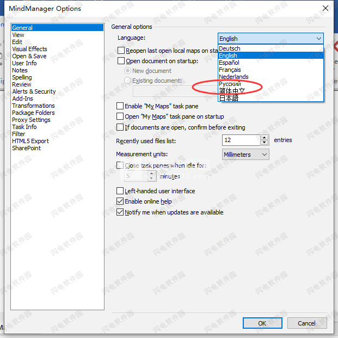Select 日本語 in the language list

click(x=271, y=98)
